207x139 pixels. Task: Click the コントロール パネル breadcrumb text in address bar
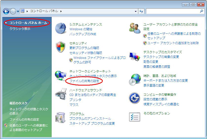point(44,11)
